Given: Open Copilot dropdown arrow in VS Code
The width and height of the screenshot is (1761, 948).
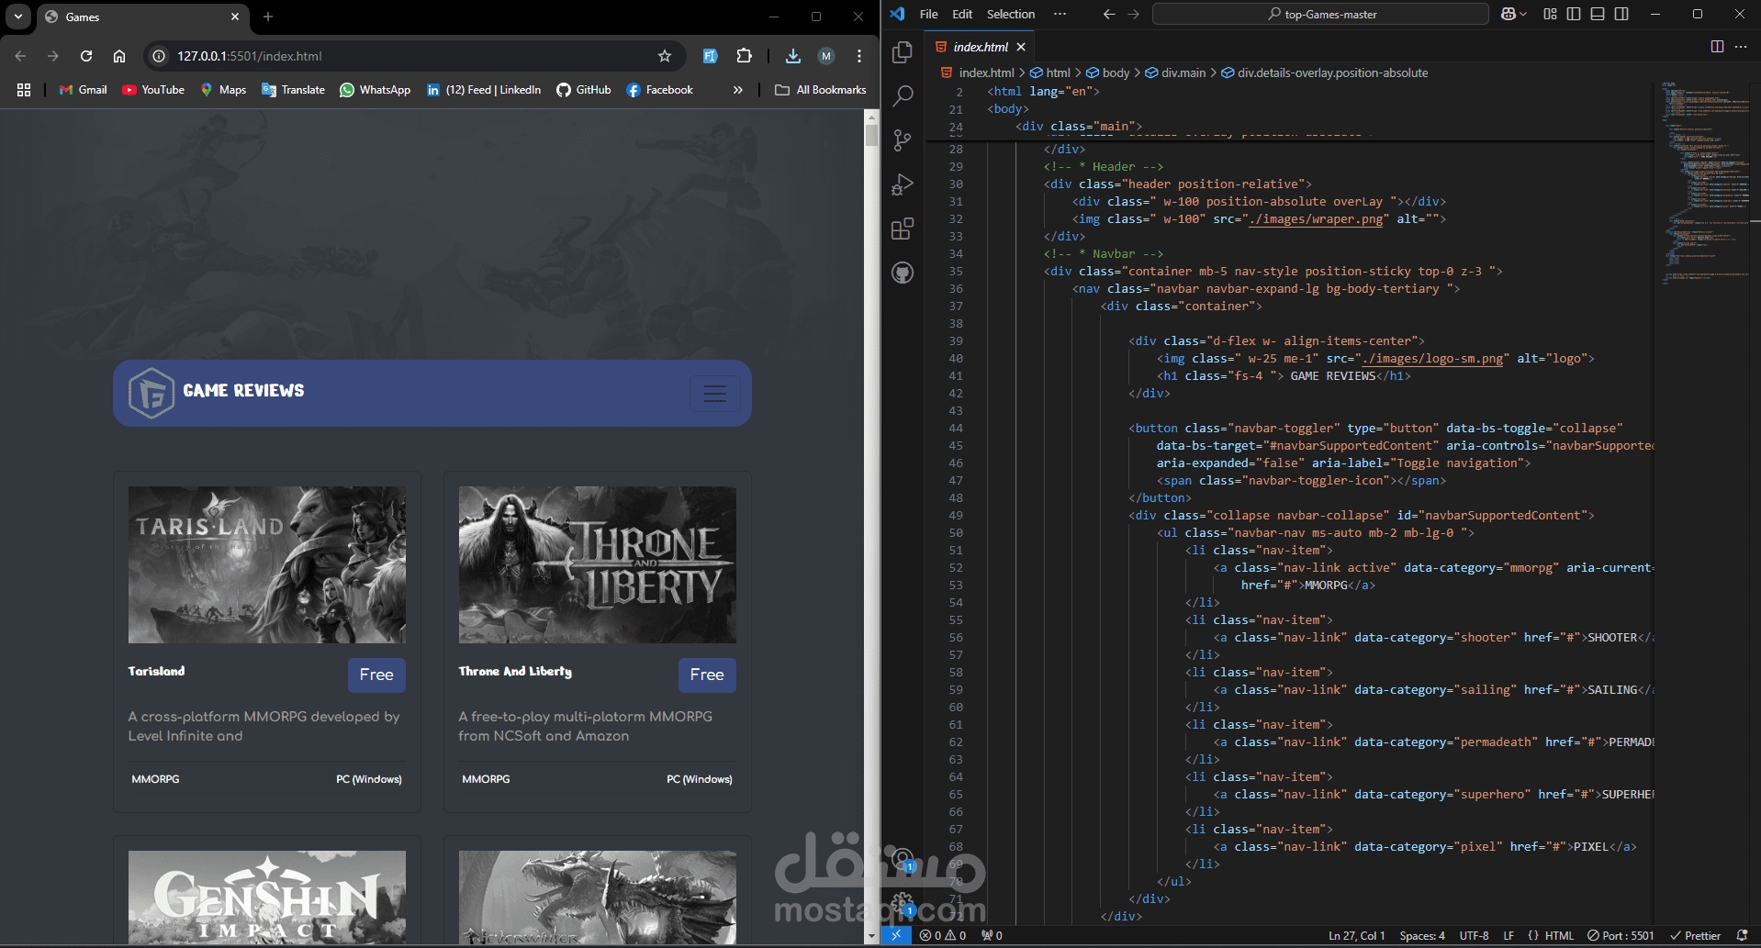Looking at the screenshot, I should coord(1523,14).
